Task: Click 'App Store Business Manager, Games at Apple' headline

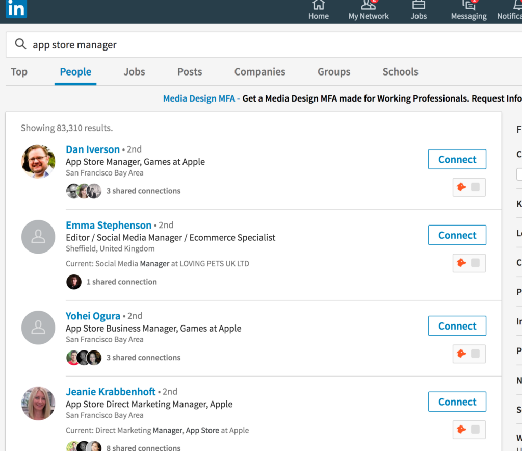Action: tap(153, 329)
